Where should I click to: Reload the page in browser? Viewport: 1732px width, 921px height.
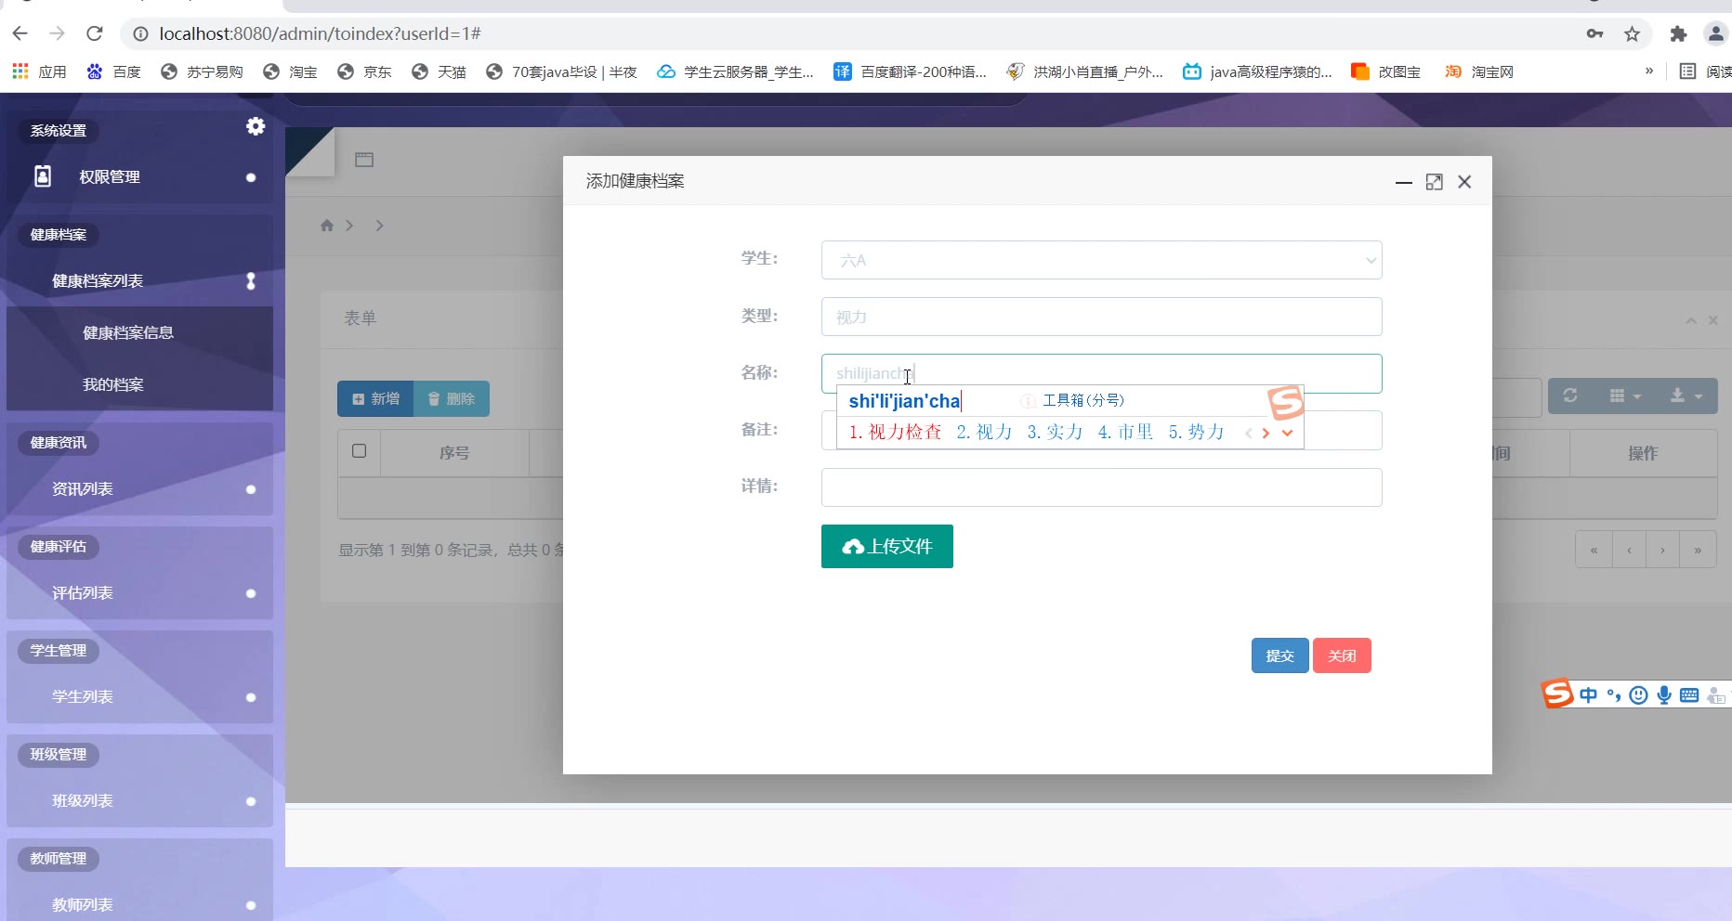click(x=94, y=34)
